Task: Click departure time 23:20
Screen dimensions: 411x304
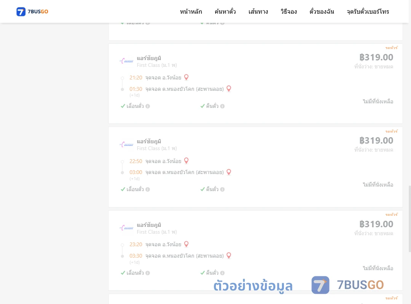Action: (x=136, y=244)
